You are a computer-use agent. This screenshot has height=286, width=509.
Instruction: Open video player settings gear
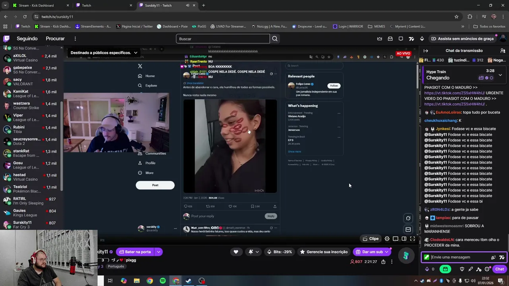pos(387,239)
